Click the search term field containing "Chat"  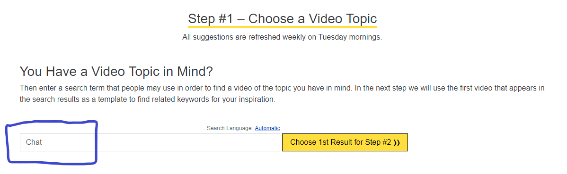150,142
